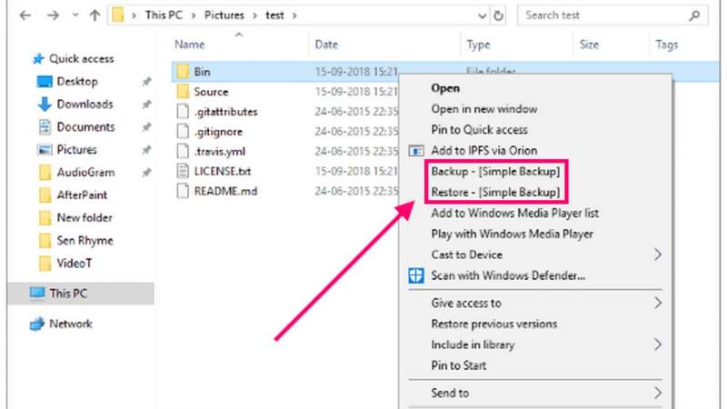The width and height of the screenshot is (727, 409).
Task: Open Sen Rhyme folder in sidebar
Action: tap(85, 241)
